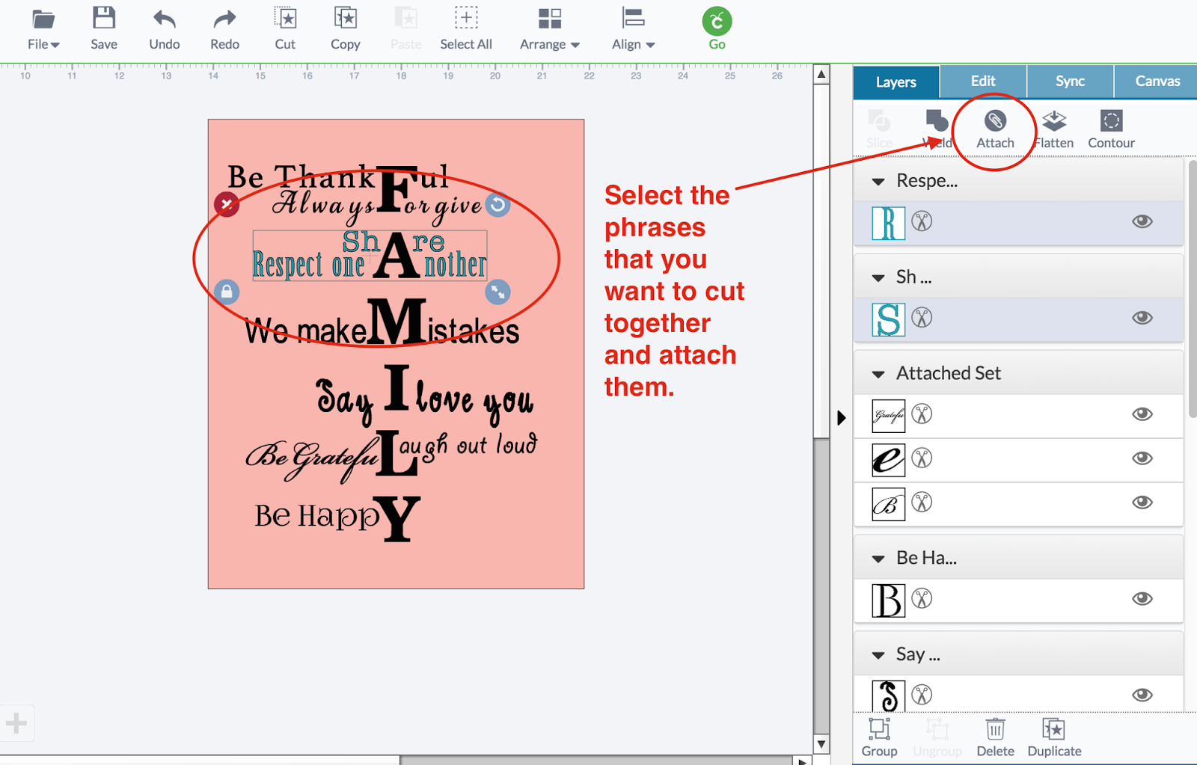Duplicate the selected layer
The image size is (1197, 765).
(x=1054, y=737)
